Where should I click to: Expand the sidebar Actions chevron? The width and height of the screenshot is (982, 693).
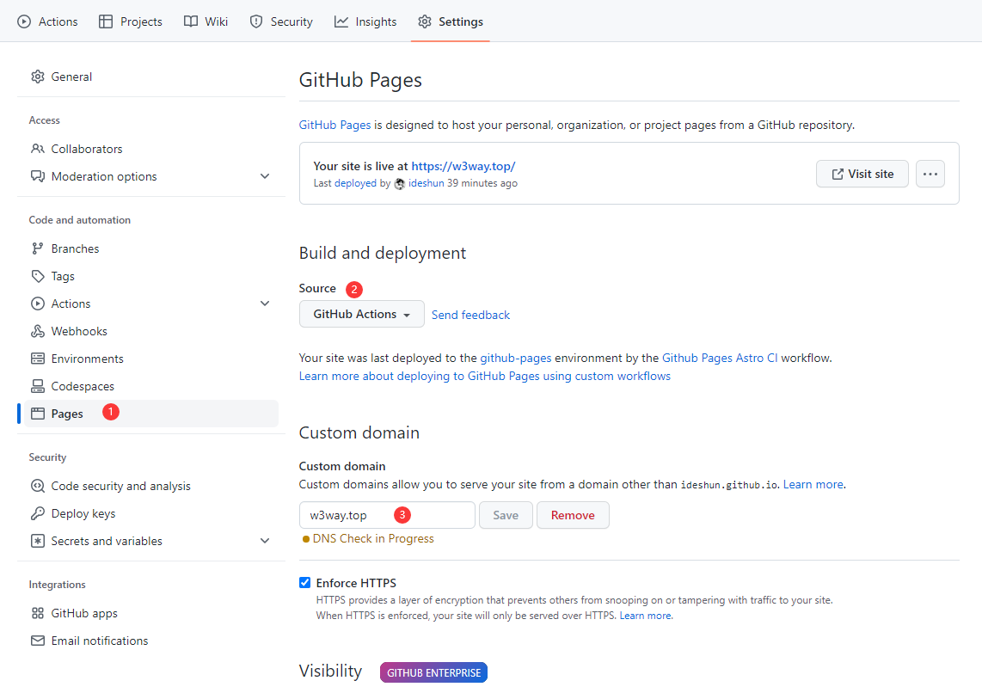tap(265, 304)
